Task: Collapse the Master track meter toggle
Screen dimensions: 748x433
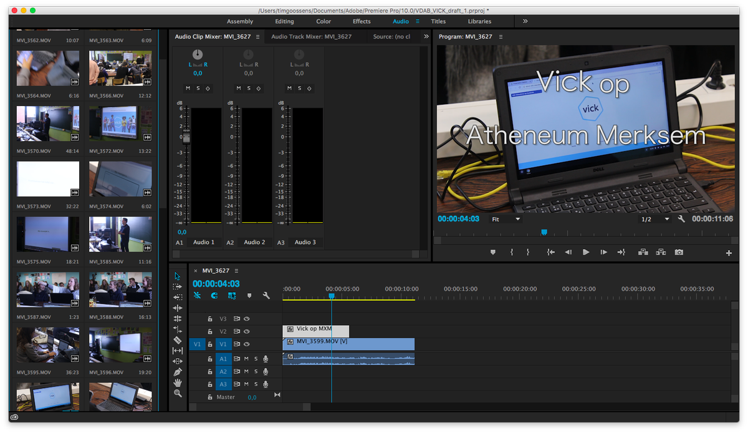Action: 277,395
